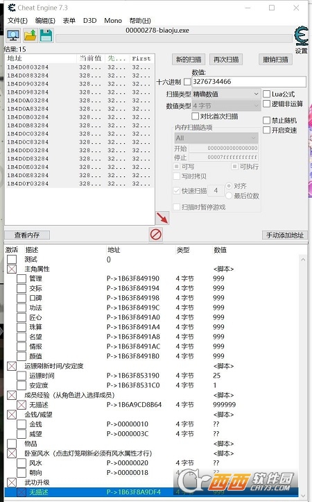312x502 pixels.
Task: Open the D3D menu
Action: [x=90, y=21]
